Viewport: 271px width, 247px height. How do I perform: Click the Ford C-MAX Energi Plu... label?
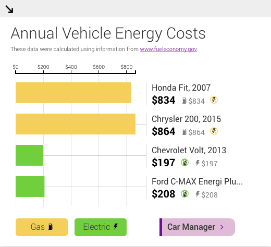coord(197,181)
